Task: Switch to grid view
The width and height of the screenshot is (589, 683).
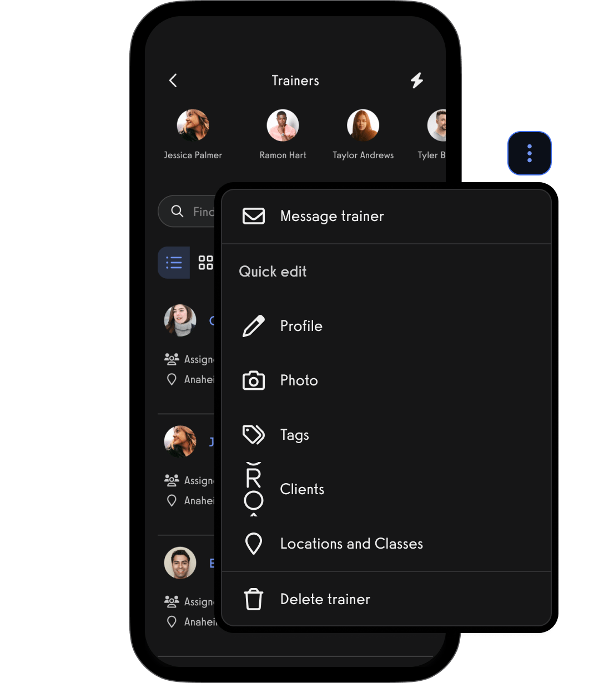Action: pyautogui.click(x=206, y=263)
